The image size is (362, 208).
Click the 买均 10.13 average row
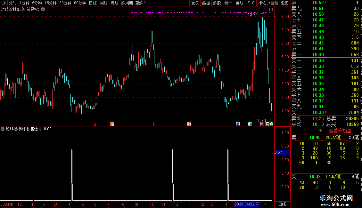click(308, 124)
